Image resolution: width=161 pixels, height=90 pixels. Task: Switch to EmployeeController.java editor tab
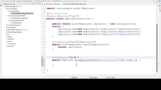tap(52, 4)
